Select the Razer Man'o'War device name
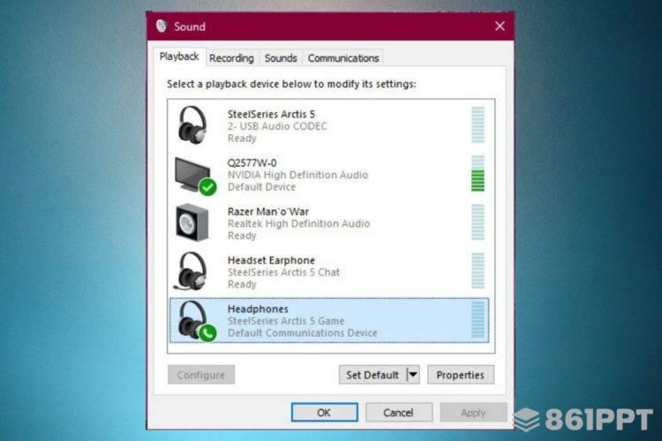The image size is (662, 441). [x=268, y=212]
